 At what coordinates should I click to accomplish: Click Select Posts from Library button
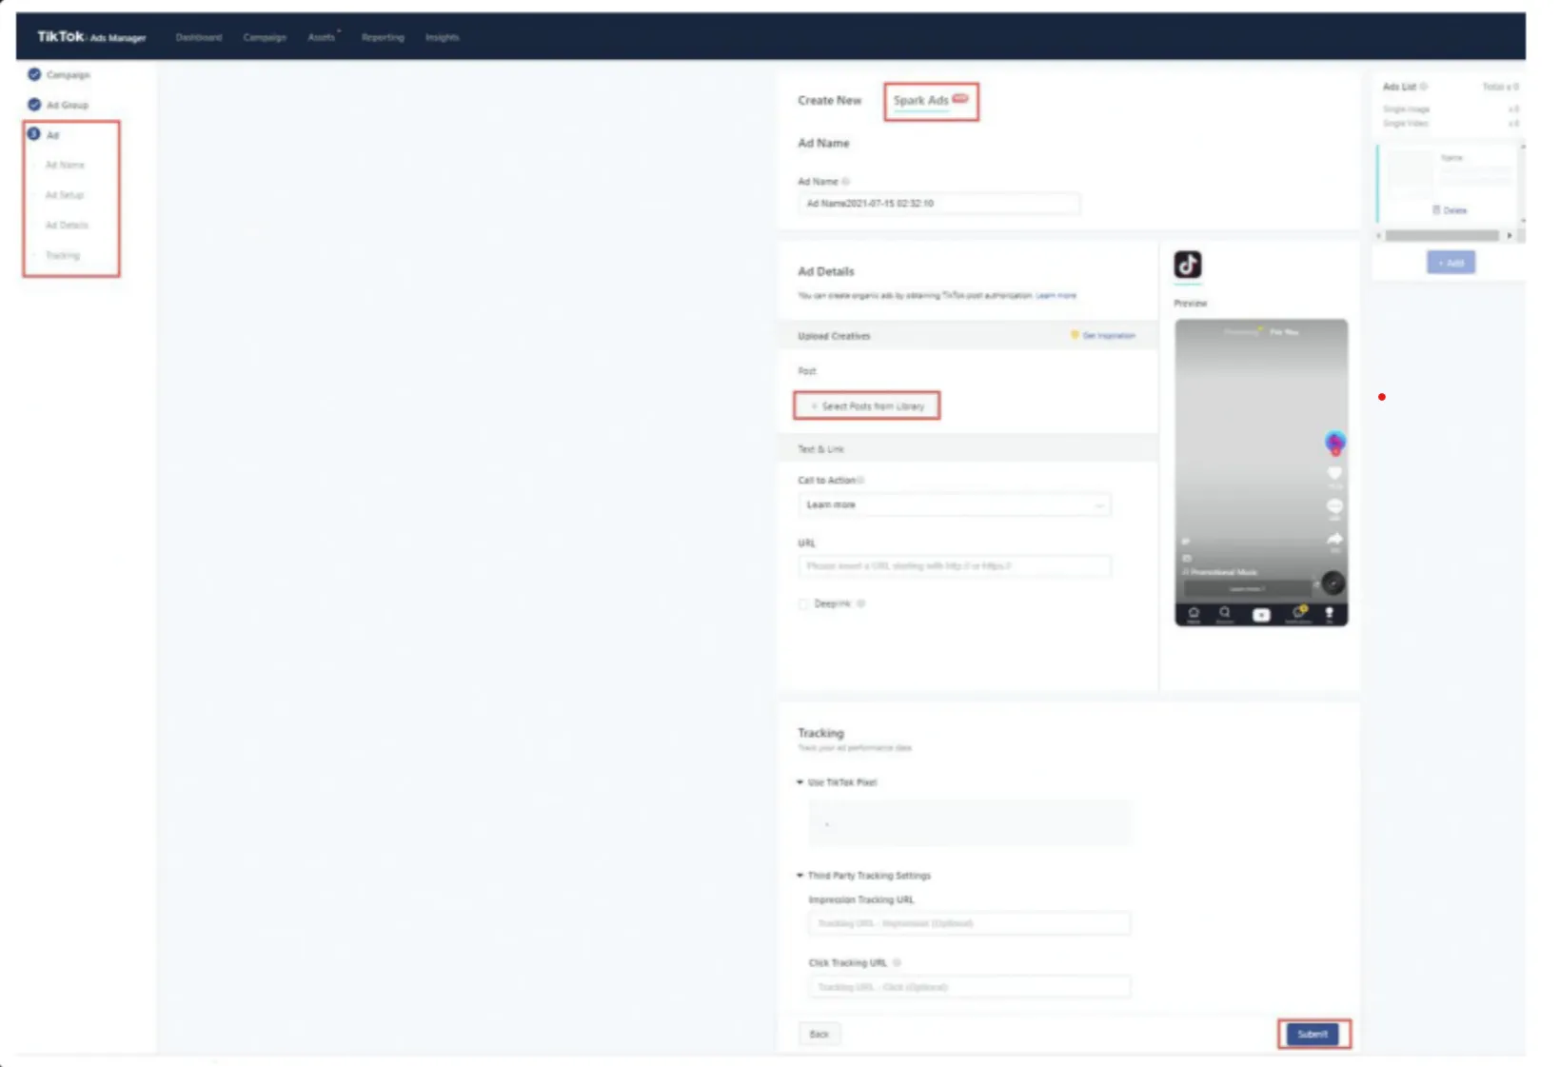(867, 405)
